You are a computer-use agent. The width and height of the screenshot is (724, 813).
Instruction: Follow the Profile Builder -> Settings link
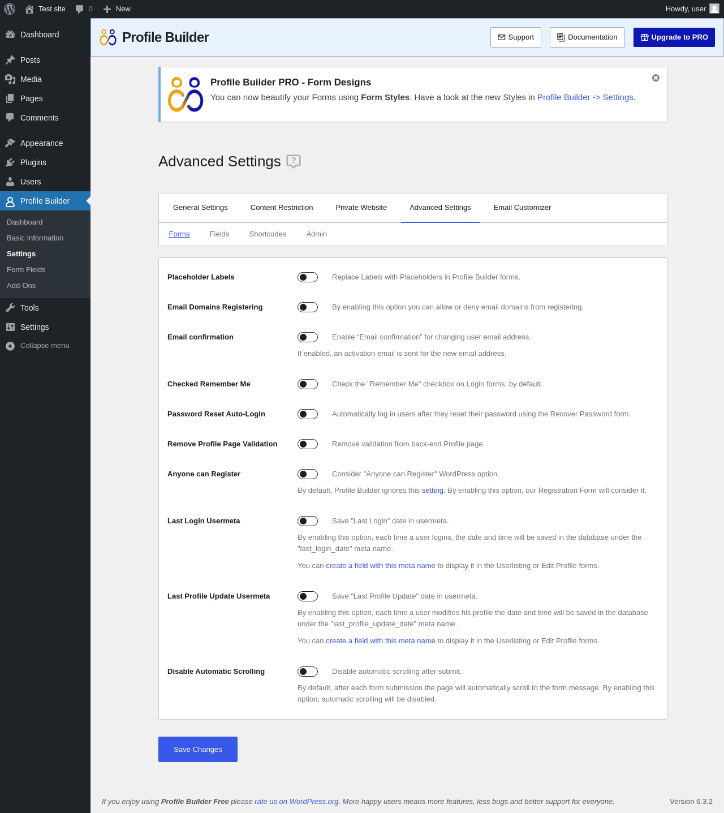(x=585, y=97)
